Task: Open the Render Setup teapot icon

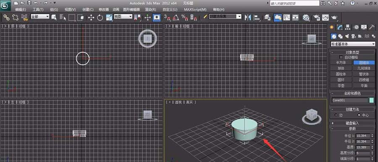Action: pyautogui.click(x=317, y=18)
